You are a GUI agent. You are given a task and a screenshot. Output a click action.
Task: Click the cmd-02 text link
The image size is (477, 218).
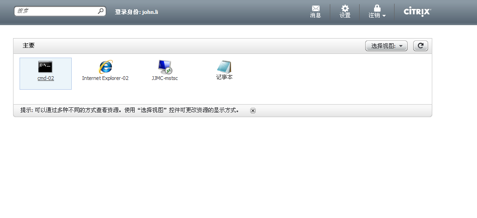46,79
